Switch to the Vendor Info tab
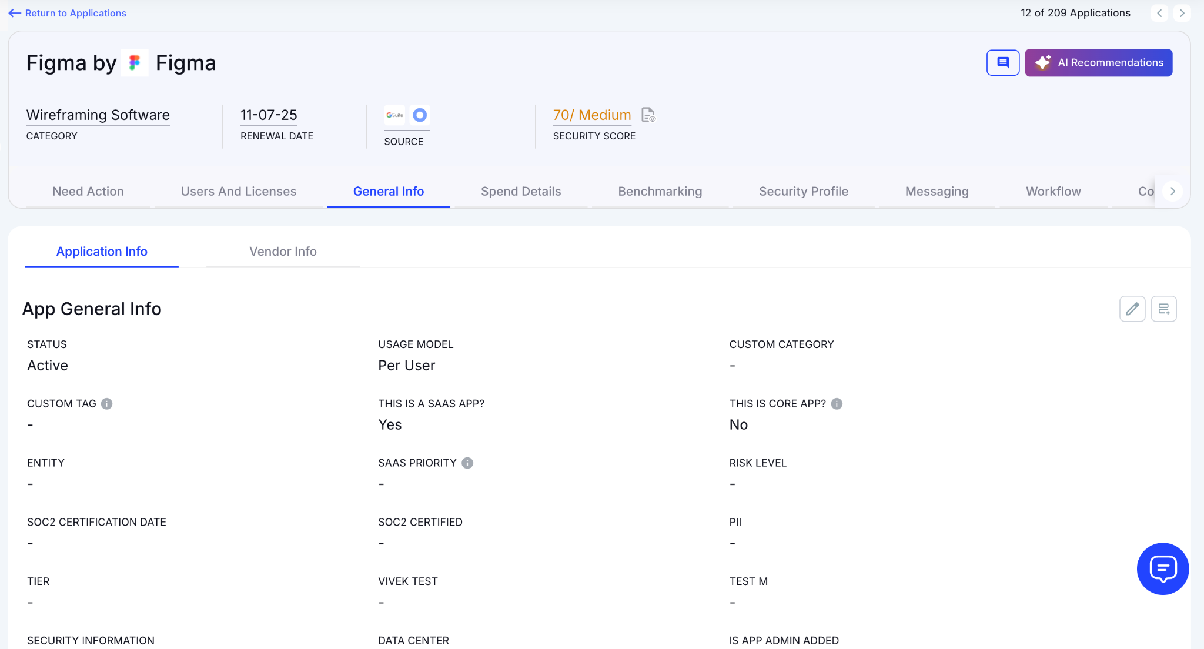The image size is (1204, 649). click(283, 252)
